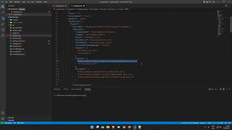Open the Extensions view

(3, 35)
